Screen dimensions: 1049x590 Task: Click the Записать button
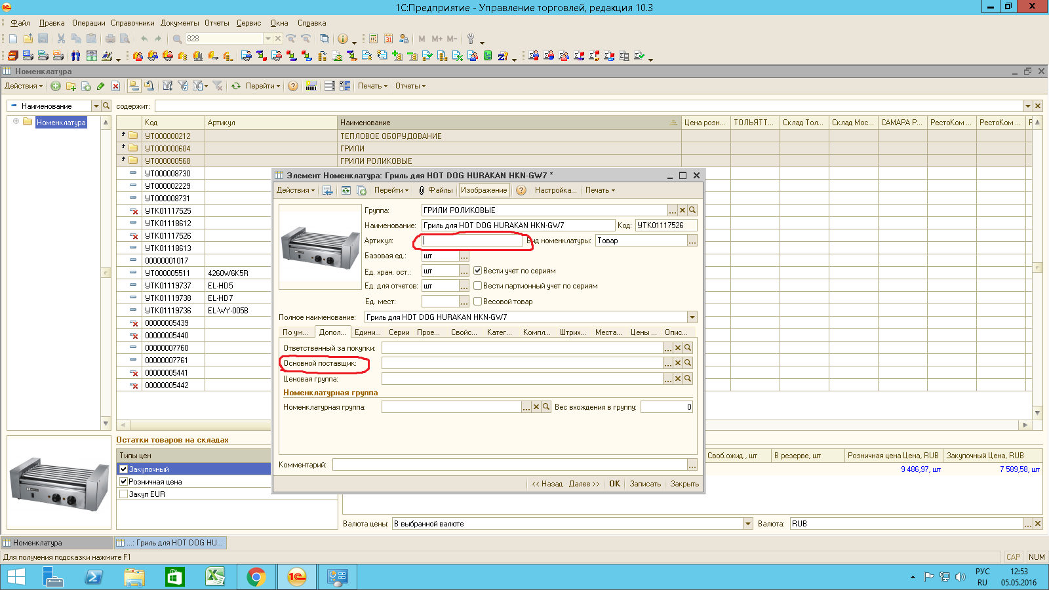pos(645,484)
